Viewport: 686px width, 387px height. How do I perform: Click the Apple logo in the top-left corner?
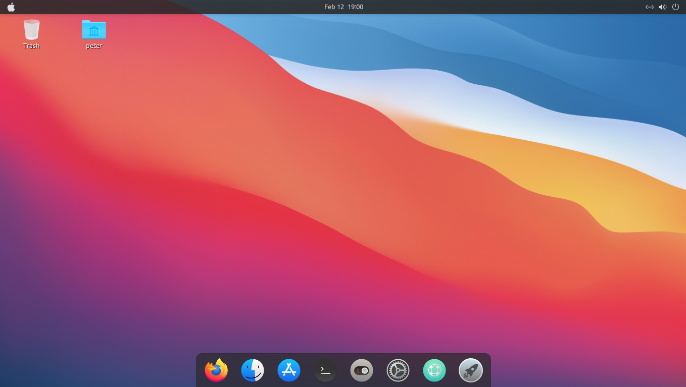11,7
